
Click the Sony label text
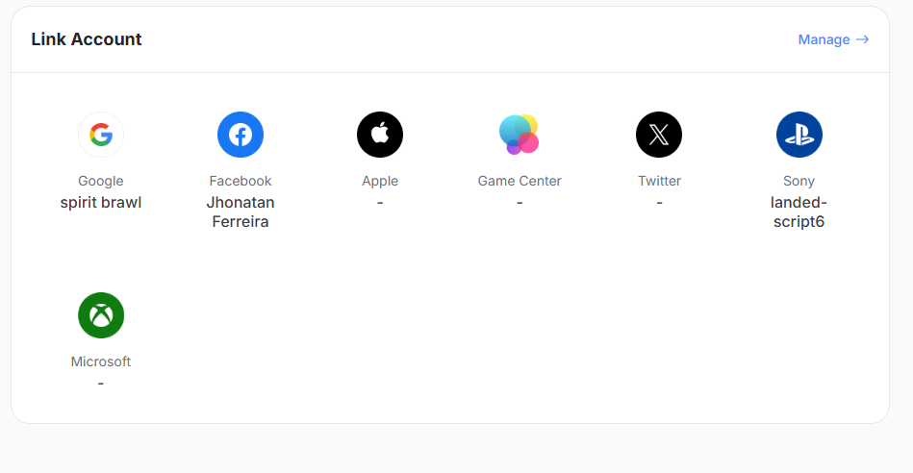(x=799, y=181)
